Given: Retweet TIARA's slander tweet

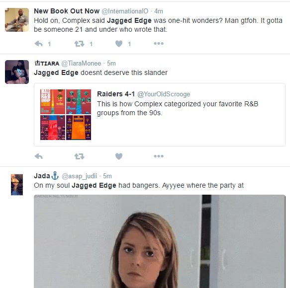Looking at the screenshot, I should pos(80,156).
